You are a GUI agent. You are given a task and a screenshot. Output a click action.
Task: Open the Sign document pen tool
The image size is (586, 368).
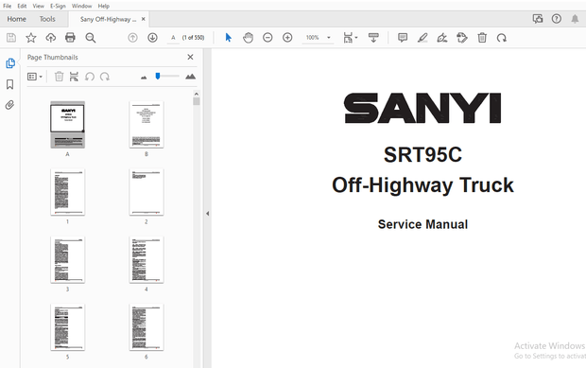click(x=442, y=38)
